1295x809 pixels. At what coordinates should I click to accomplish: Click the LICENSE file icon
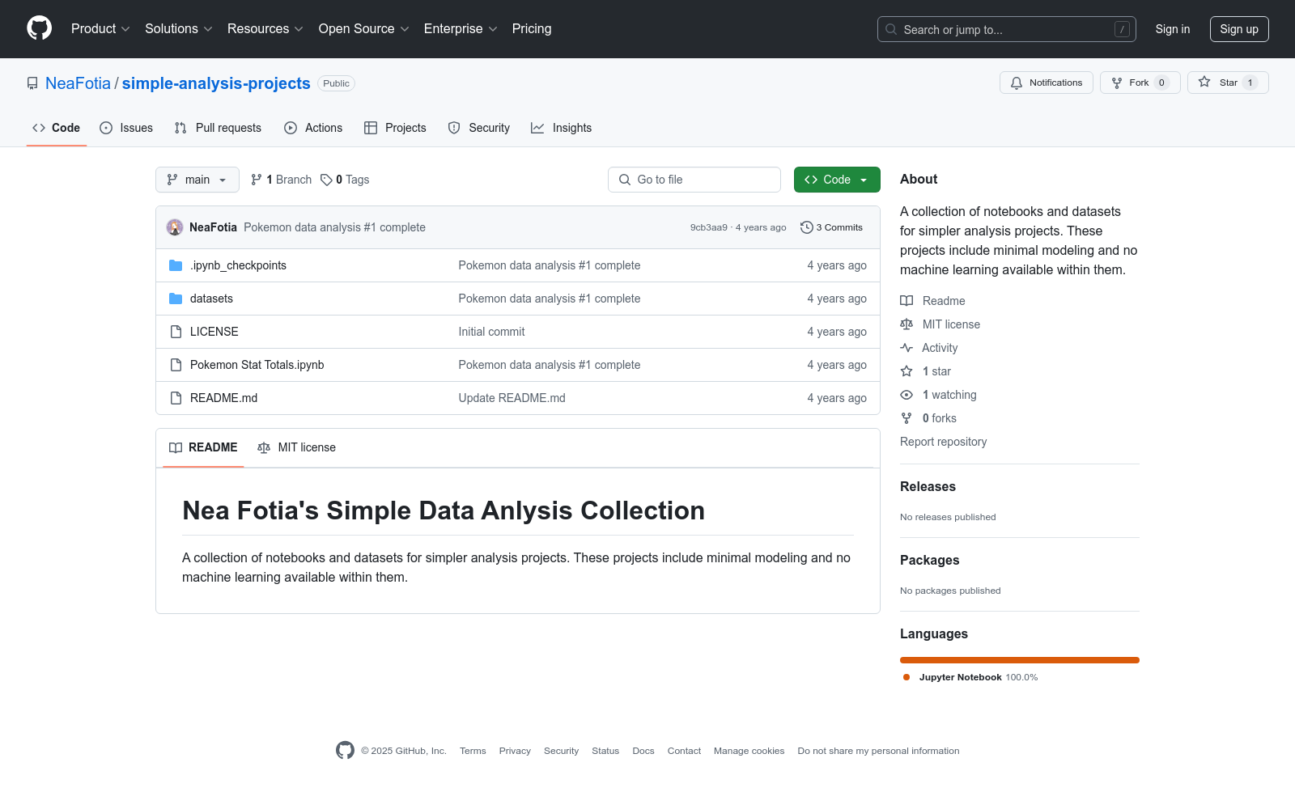(176, 332)
